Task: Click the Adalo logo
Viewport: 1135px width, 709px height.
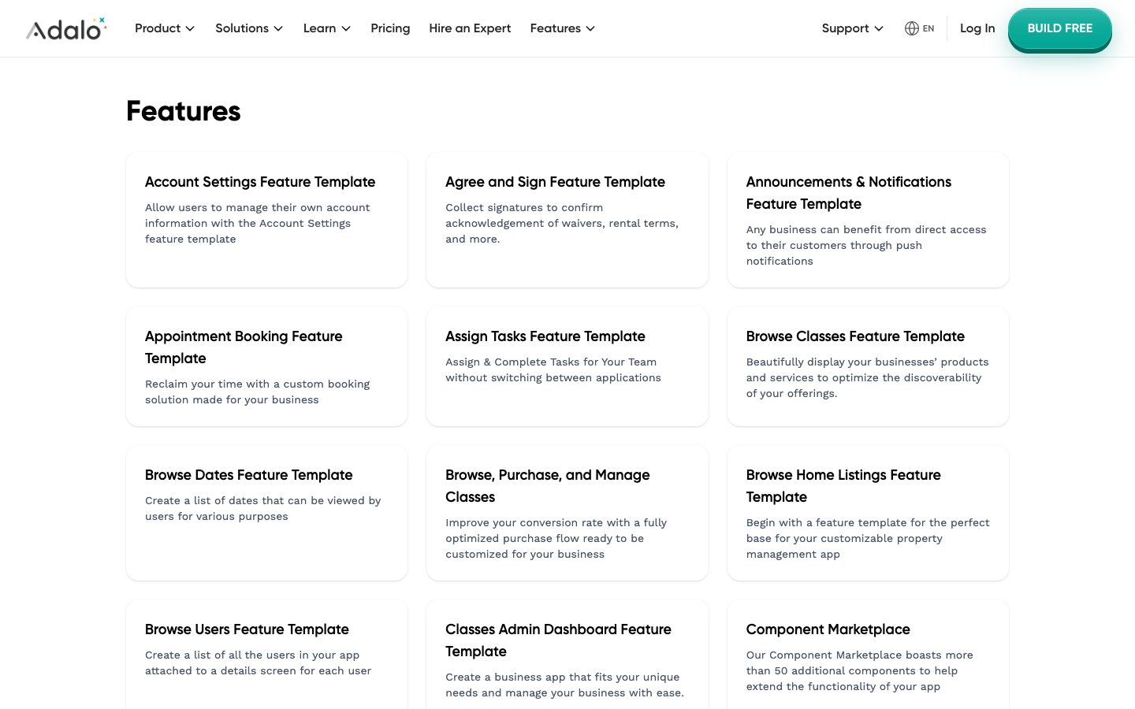Action: (66, 28)
